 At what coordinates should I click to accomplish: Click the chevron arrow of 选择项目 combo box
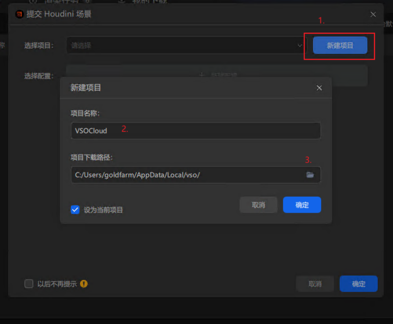300,45
